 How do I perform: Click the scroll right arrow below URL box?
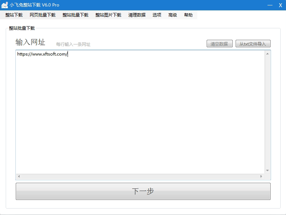point(261,177)
